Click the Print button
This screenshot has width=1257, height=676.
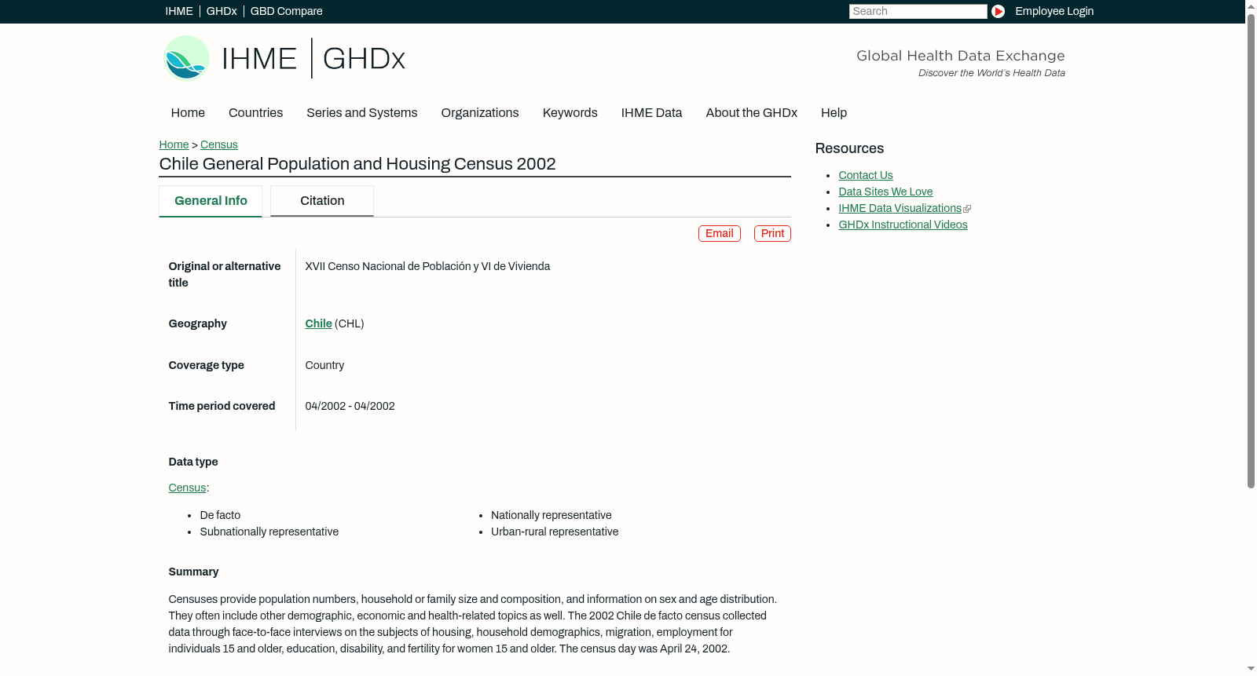pyautogui.click(x=772, y=233)
